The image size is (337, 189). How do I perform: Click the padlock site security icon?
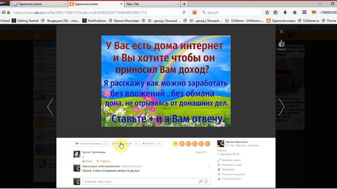click(x=8, y=13)
